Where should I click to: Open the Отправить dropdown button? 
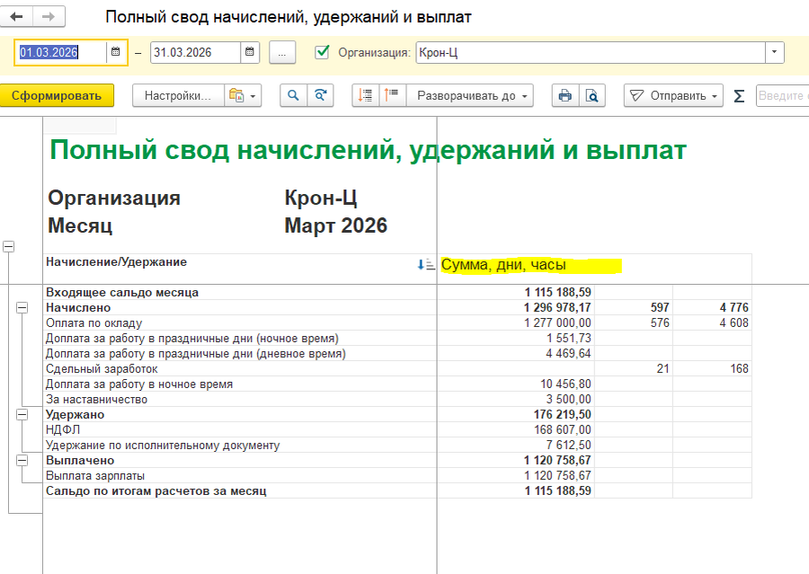pyautogui.click(x=673, y=96)
